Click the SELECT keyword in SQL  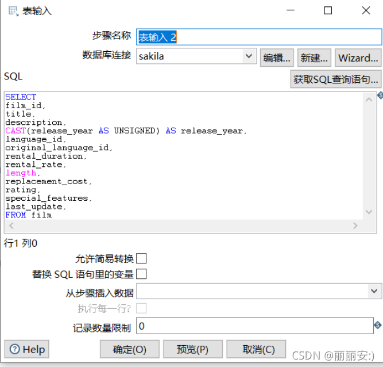coord(21,97)
